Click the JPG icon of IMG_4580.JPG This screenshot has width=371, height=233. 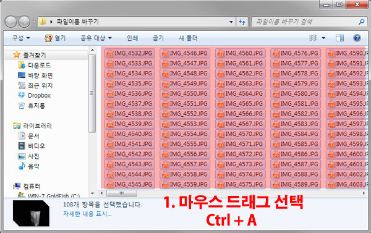276,95
